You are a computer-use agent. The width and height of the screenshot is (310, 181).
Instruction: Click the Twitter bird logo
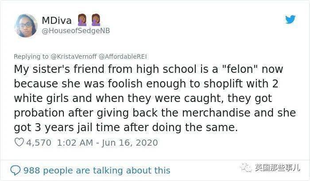(x=290, y=20)
